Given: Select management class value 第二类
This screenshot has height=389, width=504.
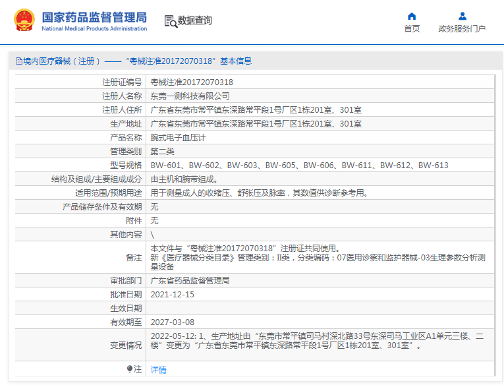Looking at the screenshot, I should (x=162, y=152).
